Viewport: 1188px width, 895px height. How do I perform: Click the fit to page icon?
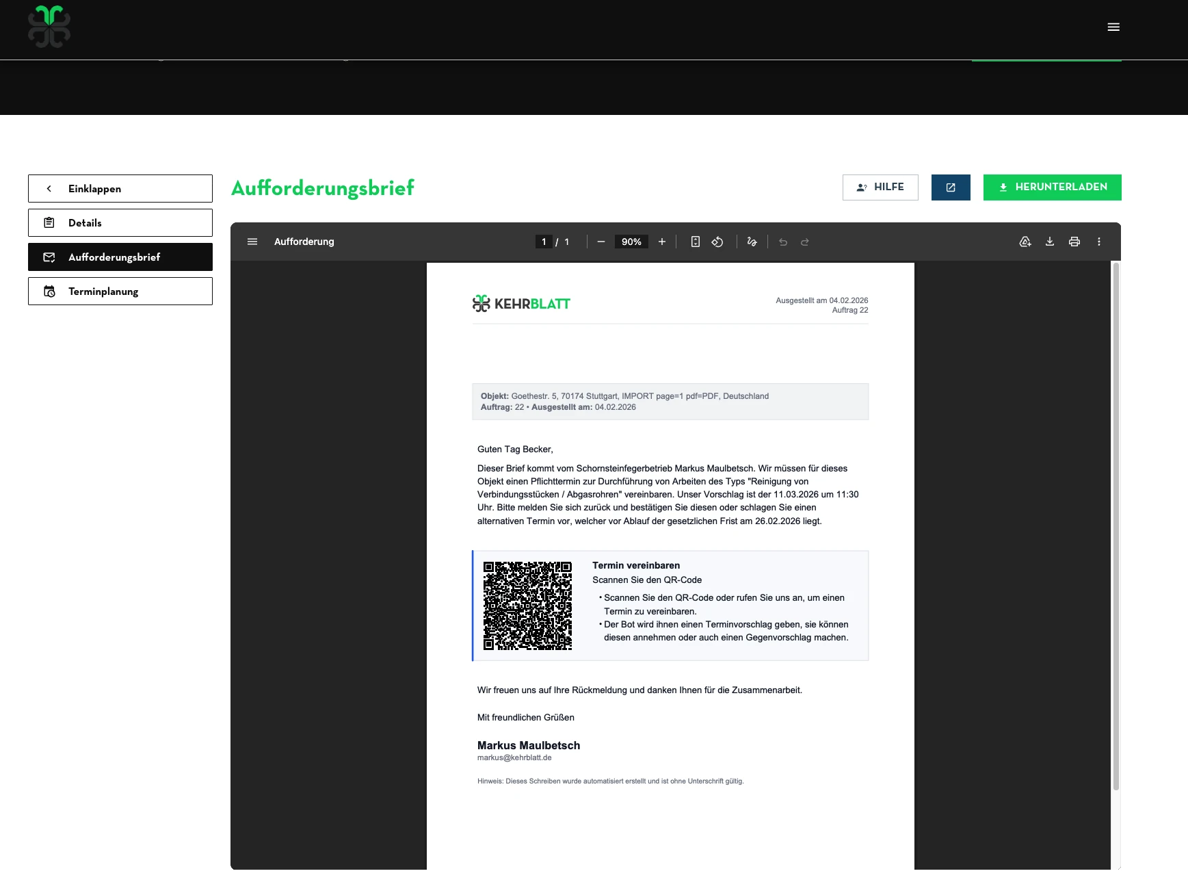click(695, 242)
